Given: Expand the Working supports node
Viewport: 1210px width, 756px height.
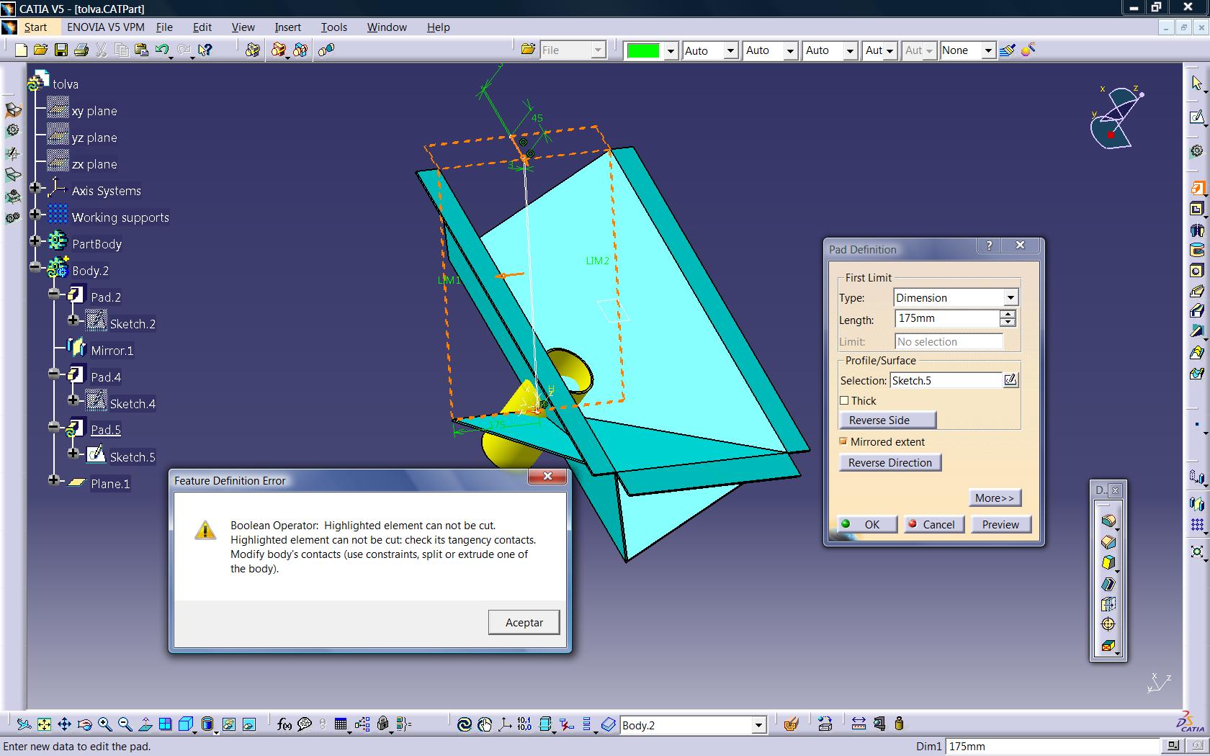Looking at the screenshot, I should point(35,214).
